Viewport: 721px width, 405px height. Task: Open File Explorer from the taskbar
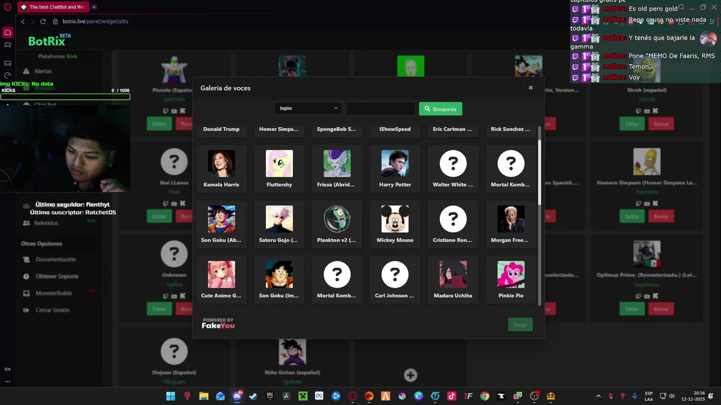[204, 396]
